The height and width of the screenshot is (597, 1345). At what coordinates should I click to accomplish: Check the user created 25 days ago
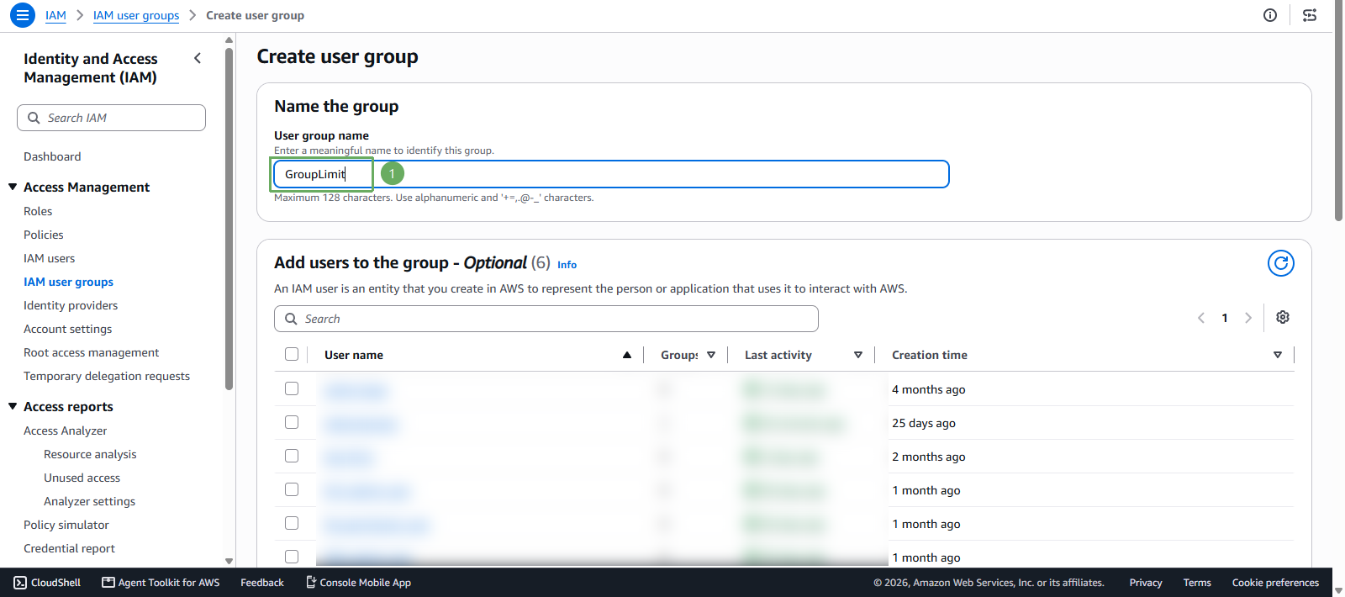click(292, 422)
